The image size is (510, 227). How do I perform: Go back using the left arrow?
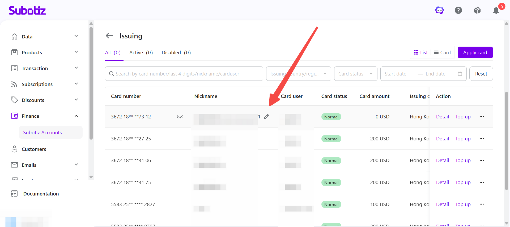109,35
